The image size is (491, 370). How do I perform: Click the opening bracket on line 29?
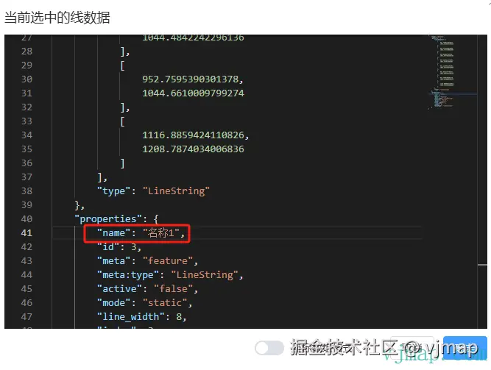122,65
